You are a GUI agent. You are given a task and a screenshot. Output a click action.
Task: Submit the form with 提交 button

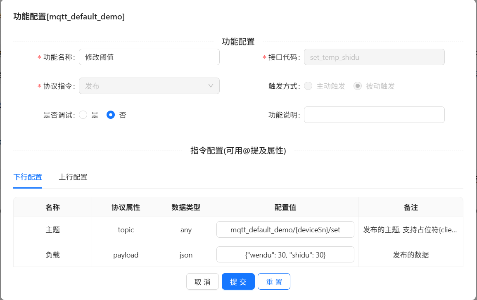click(238, 282)
